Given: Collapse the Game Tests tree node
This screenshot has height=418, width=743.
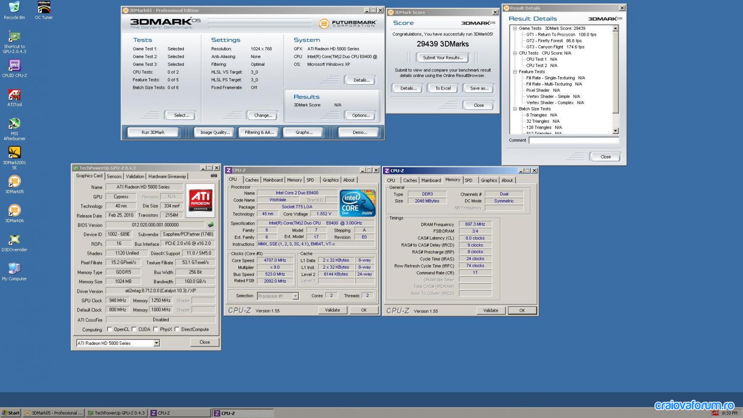Looking at the screenshot, I should (x=515, y=28).
